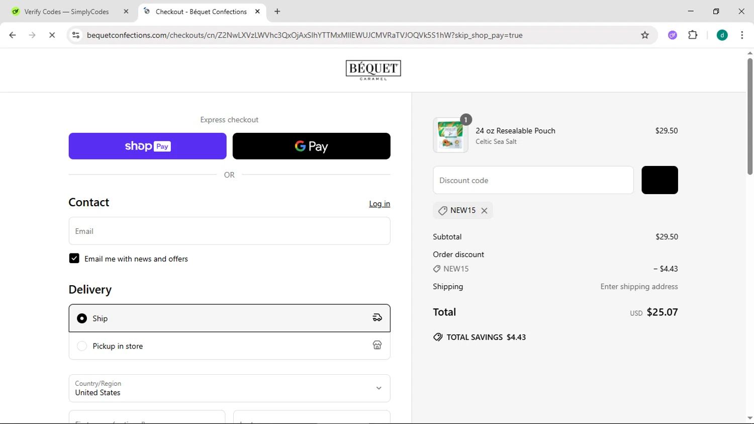Close the Checkout Béquet Confections tab

click(x=257, y=12)
